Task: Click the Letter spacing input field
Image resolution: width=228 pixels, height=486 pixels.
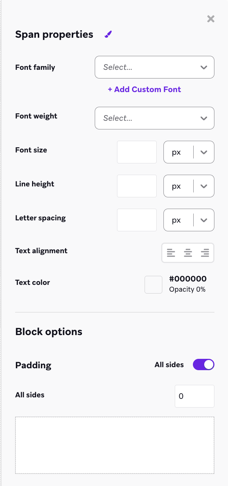Action: tap(137, 220)
